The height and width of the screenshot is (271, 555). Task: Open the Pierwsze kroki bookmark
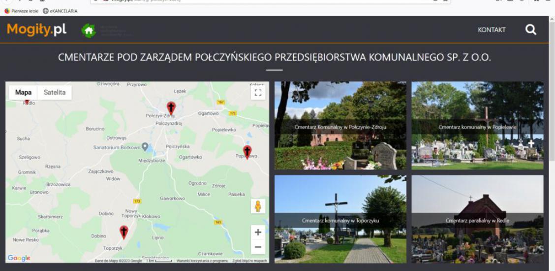click(x=21, y=11)
